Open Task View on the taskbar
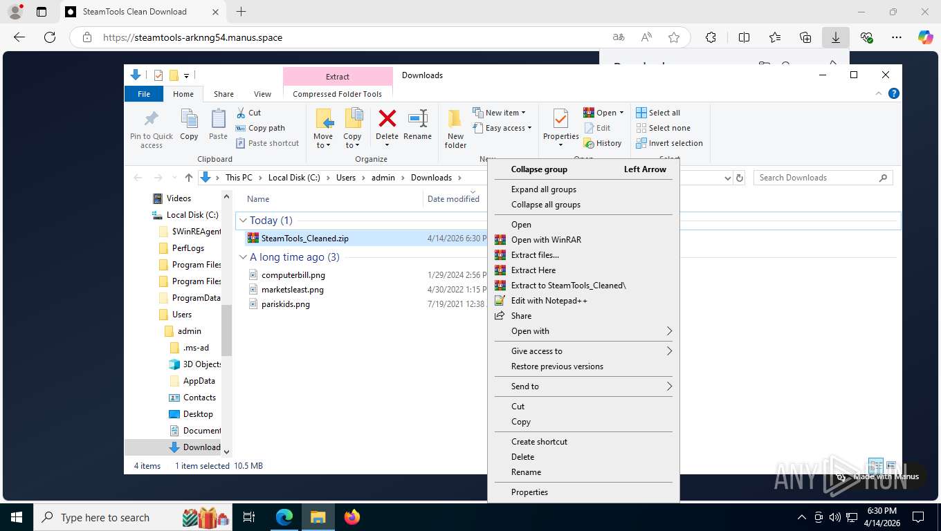This screenshot has height=531, width=941. tap(249, 516)
